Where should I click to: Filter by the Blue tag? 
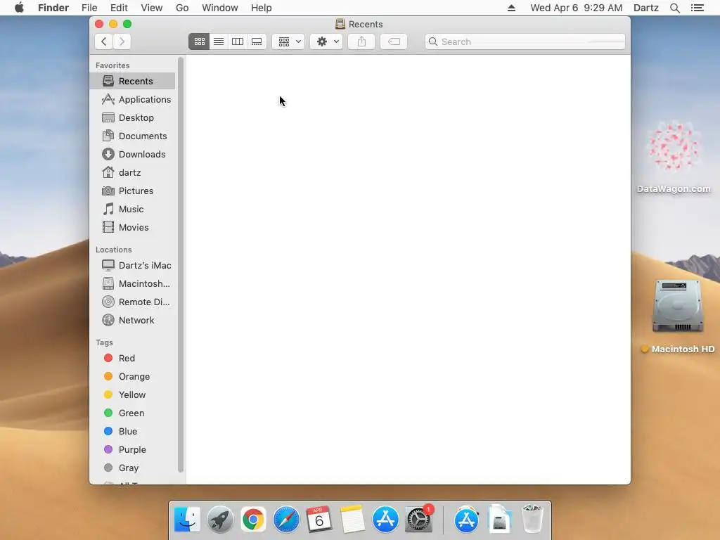click(x=132, y=432)
